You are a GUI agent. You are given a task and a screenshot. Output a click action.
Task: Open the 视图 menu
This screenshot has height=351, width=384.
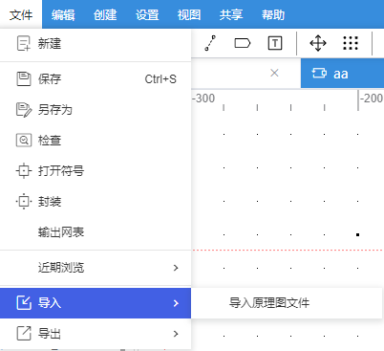pyautogui.click(x=189, y=14)
